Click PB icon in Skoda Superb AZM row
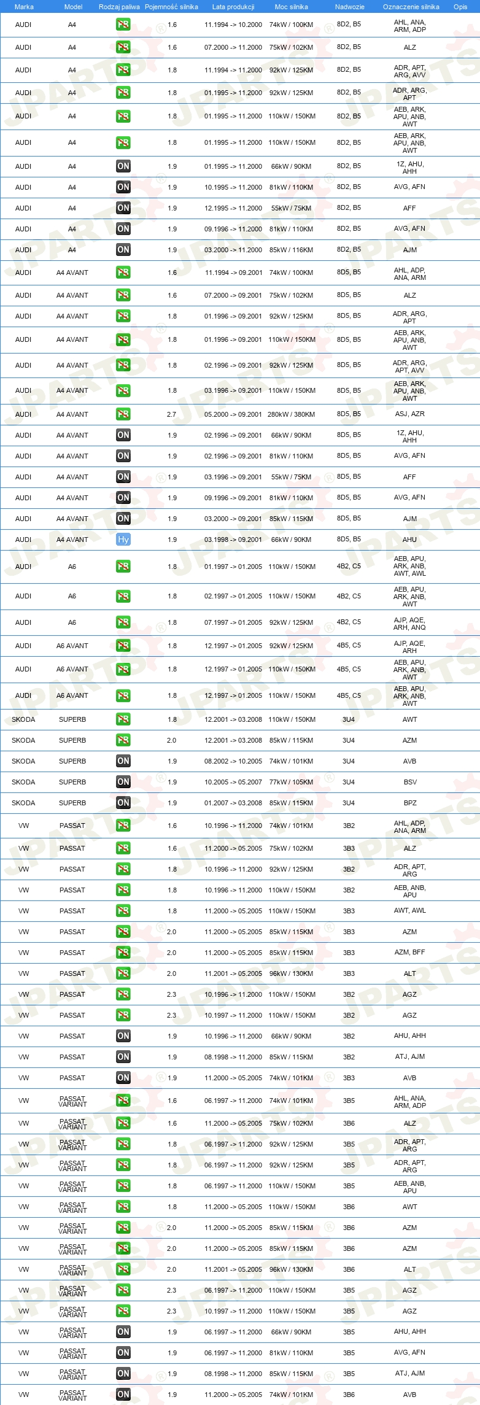480x1405 pixels. (x=123, y=740)
